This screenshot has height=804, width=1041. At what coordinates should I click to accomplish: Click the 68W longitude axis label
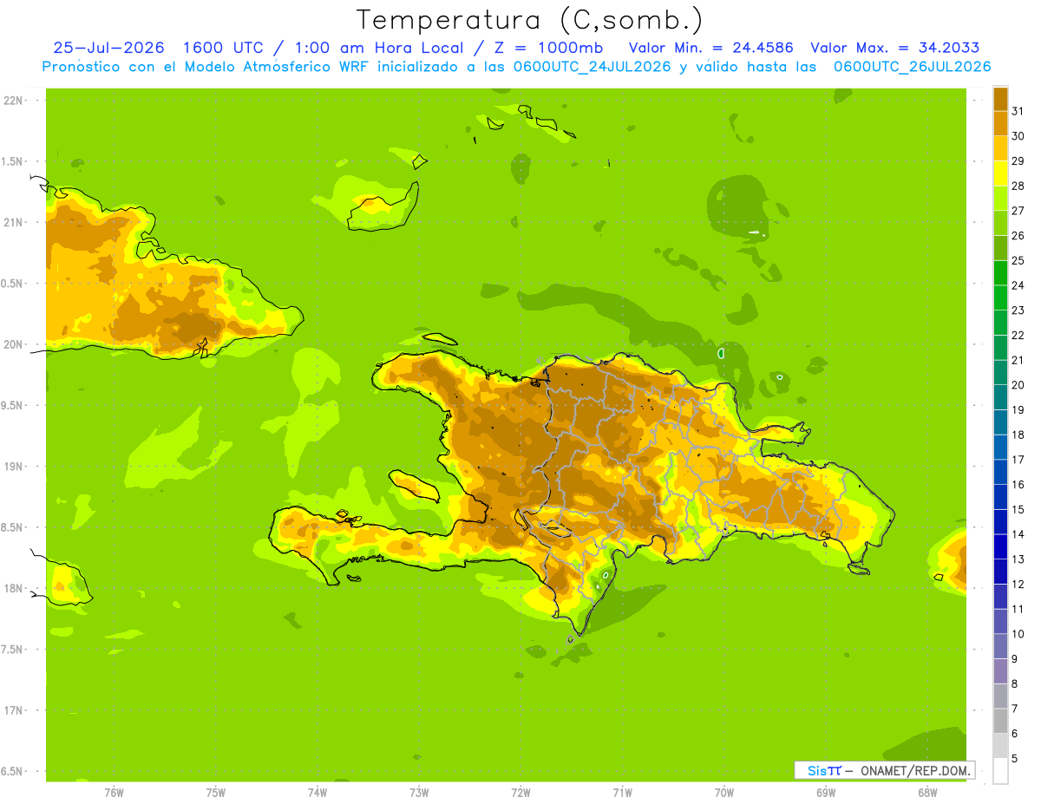(927, 793)
